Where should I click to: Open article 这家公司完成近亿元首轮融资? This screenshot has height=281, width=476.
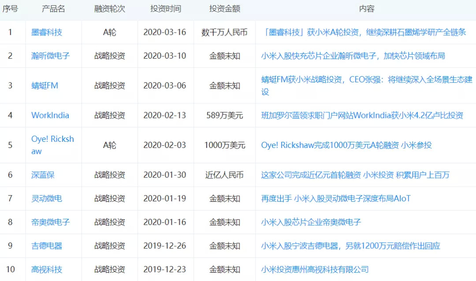(x=355, y=175)
